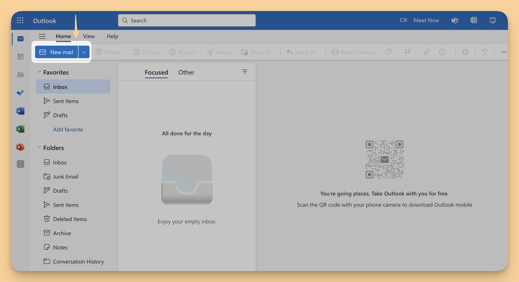The width and height of the screenshot is (519, 282).
Task: Click the Mail icon in left rail
Action: coord(20,39)
